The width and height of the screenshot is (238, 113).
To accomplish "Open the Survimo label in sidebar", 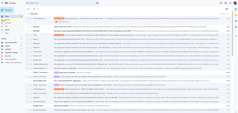I will (12, 56).
